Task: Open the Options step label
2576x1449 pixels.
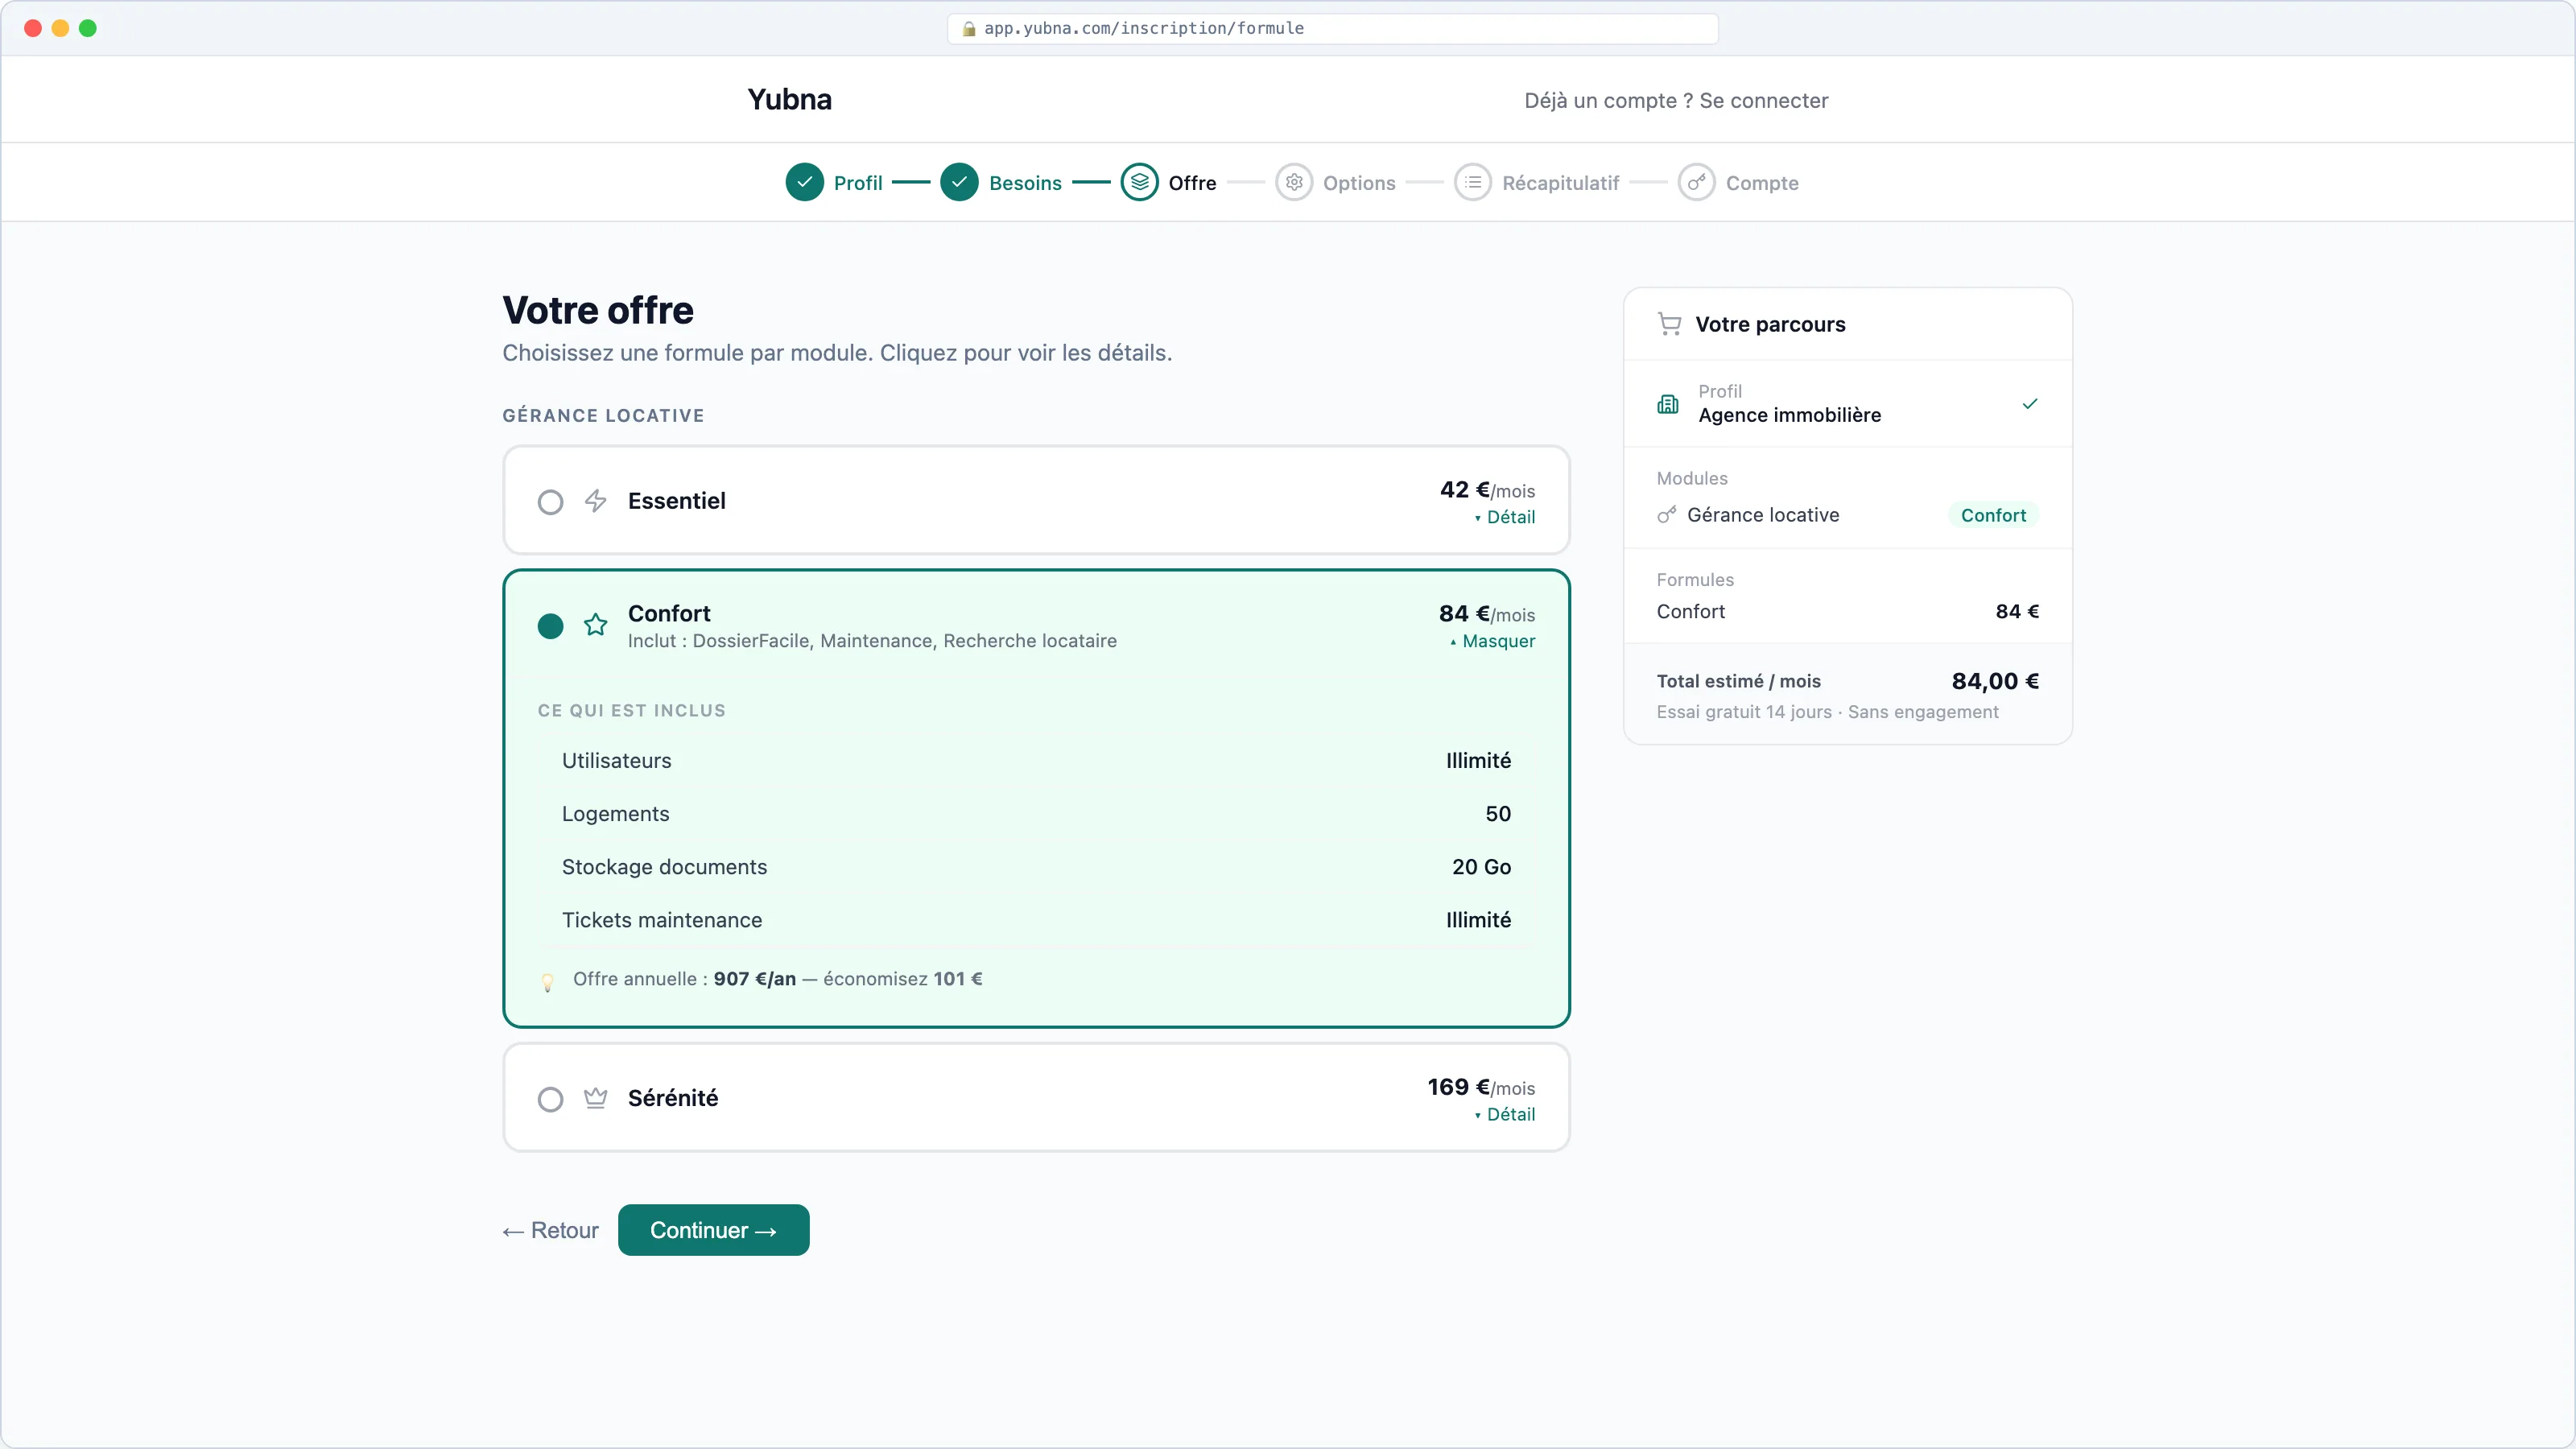Action: pyautogui.click(x=1359, y=183)
